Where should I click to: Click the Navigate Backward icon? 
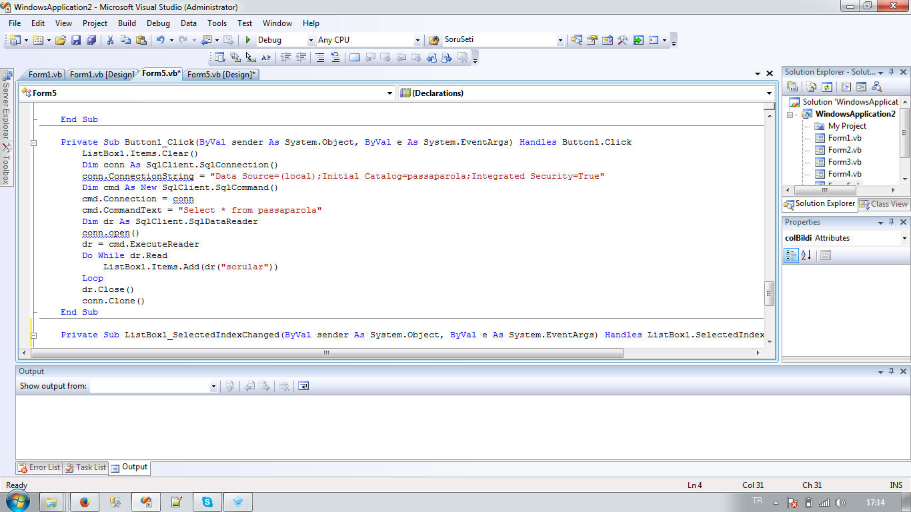(x=205, y=40)
